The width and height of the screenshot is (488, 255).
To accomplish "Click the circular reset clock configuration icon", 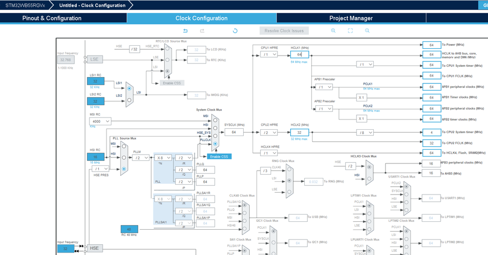I will (x=235, y=31).
